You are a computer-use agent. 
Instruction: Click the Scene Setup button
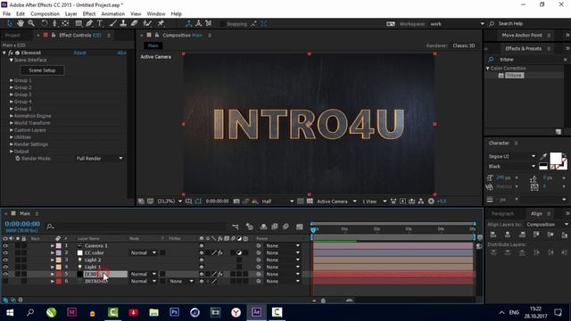tap(42, 70)
